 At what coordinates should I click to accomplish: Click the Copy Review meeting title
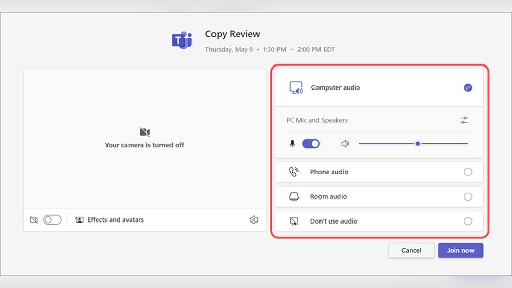coord(232,34)
